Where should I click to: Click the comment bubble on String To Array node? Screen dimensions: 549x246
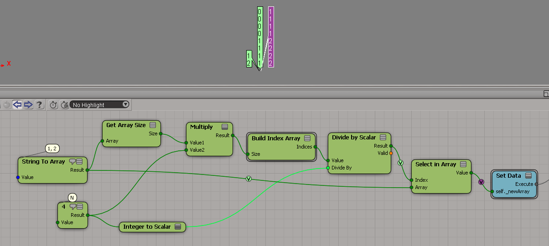[x=72, y=162]
